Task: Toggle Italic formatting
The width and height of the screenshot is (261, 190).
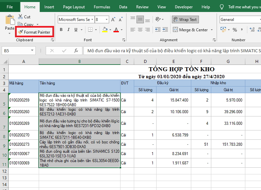Action: click(69, 30)
